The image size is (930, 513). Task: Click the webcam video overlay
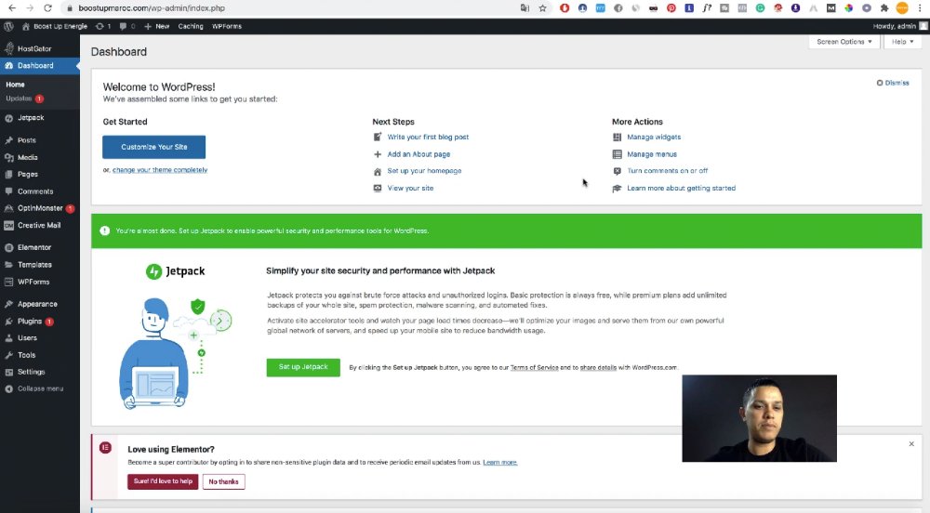pos(759,418)
